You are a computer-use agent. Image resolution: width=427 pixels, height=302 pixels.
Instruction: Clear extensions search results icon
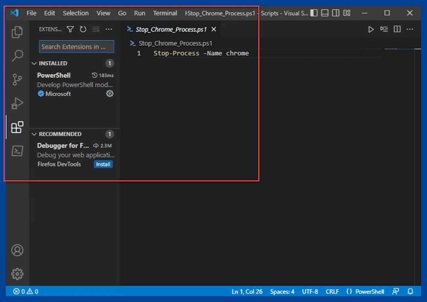[x=96, y=29]
